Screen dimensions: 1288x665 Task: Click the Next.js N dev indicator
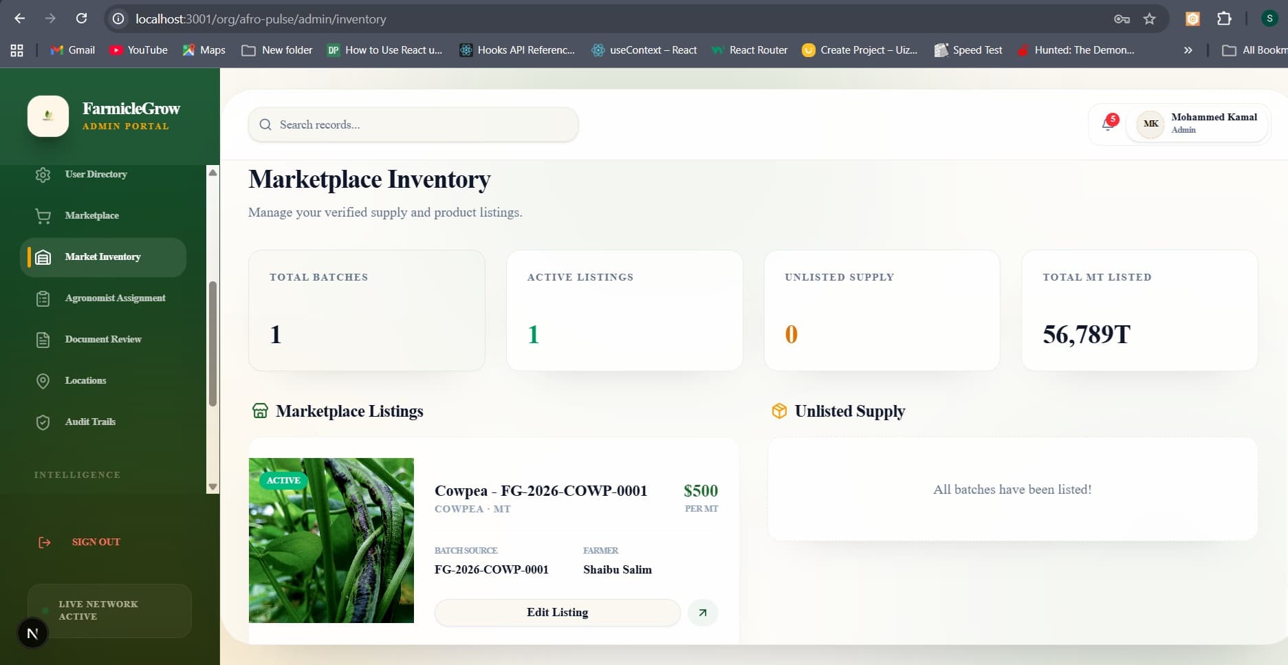coord(32,633)
